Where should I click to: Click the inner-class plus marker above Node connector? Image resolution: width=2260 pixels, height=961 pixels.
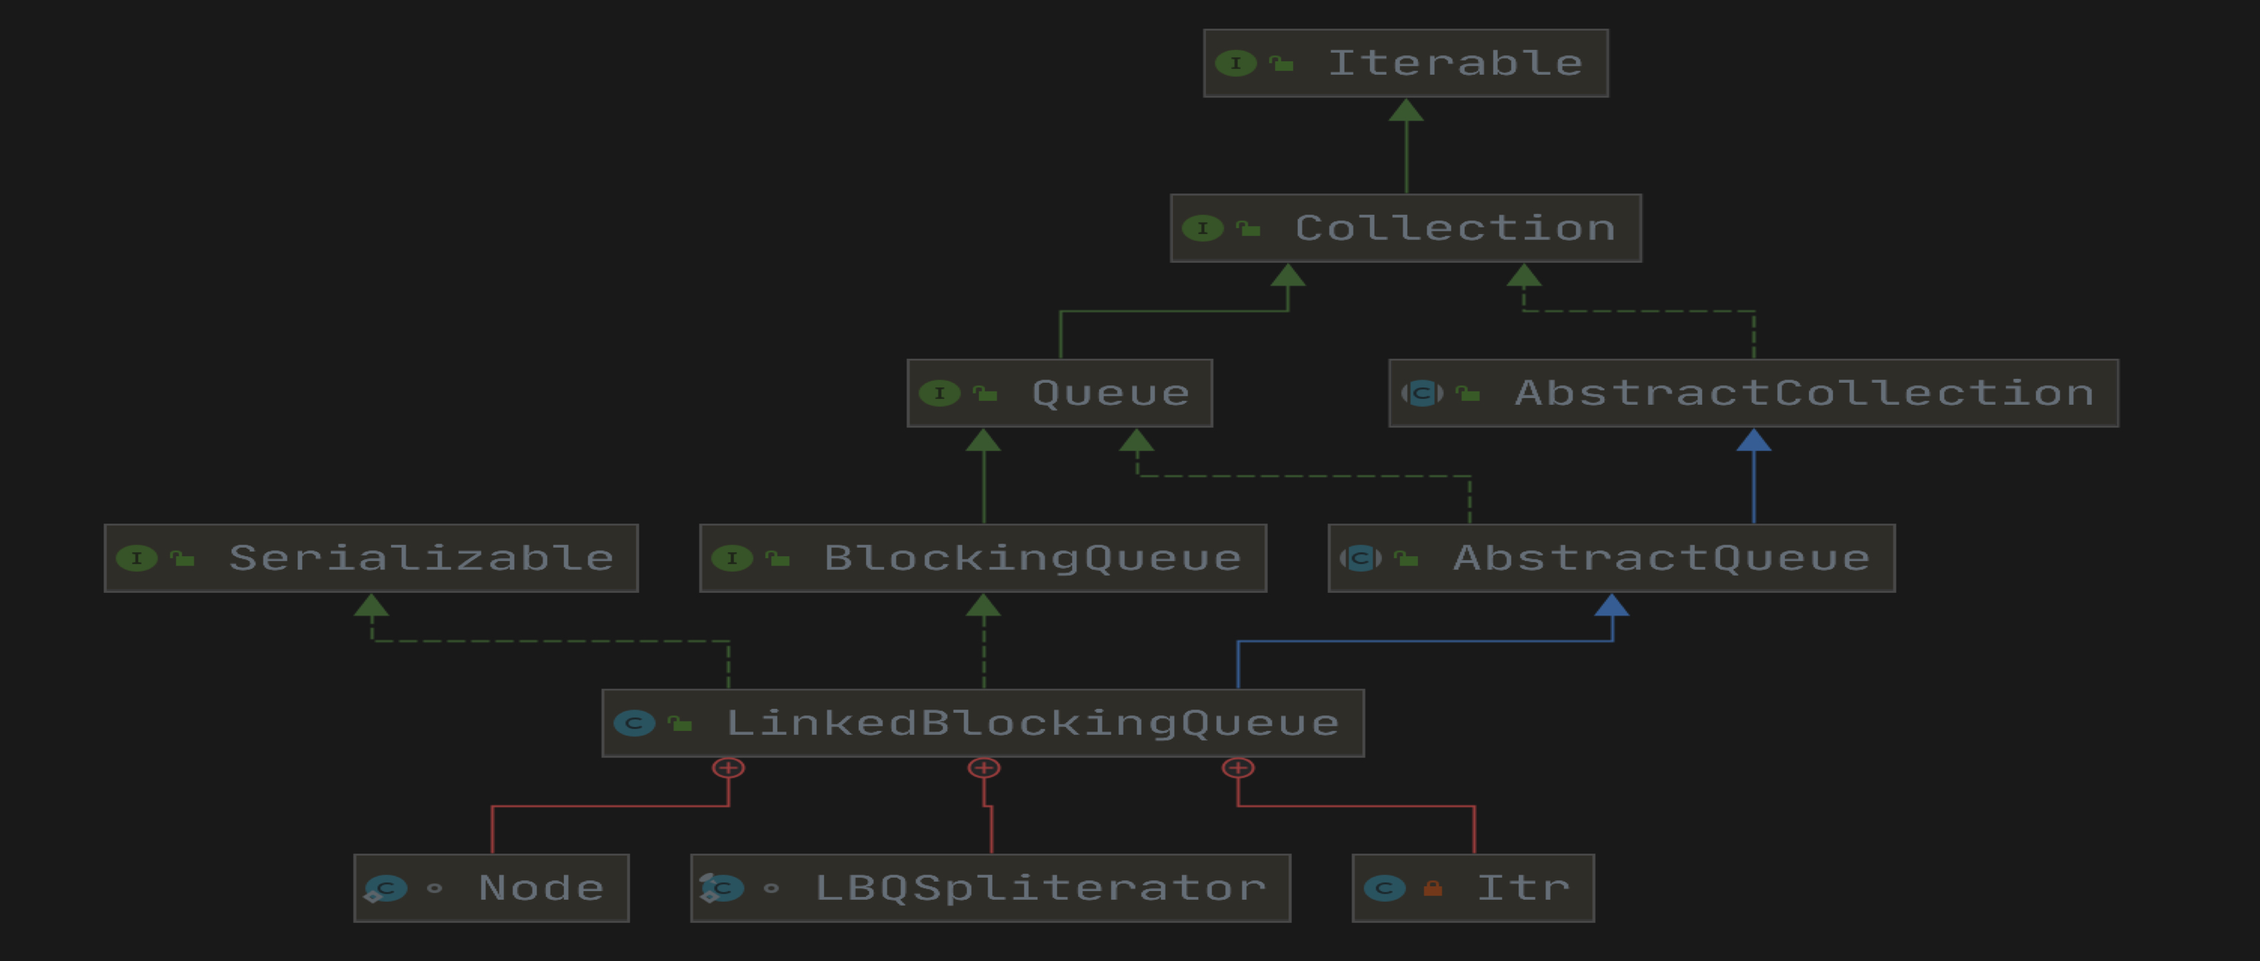click(x=728, y=768)
